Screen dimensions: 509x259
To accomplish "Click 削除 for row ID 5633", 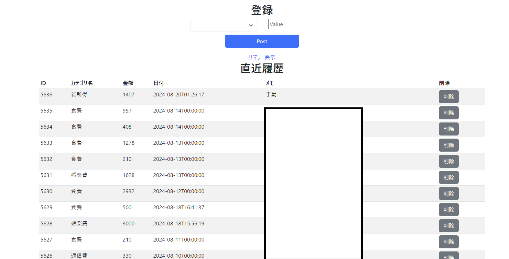I will (448, 145).
